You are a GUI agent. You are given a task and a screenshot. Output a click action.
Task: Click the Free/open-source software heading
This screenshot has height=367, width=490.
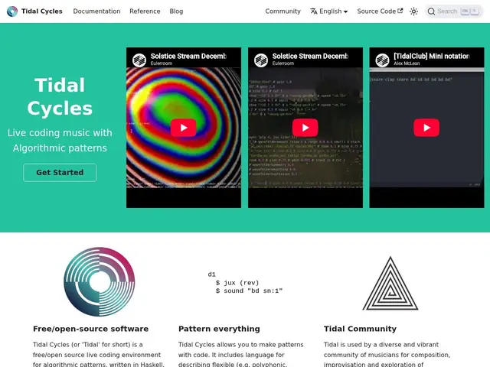(x=90, y=329)
